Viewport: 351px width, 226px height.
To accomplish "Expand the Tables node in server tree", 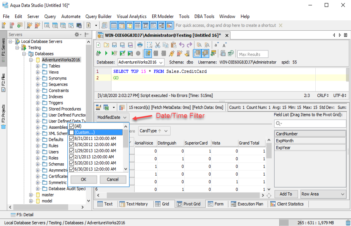I will (x=38, y=66).
